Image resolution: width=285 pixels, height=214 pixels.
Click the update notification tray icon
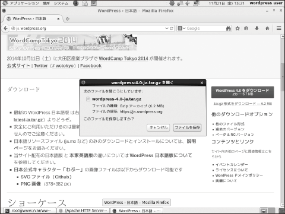click(172, 3)
